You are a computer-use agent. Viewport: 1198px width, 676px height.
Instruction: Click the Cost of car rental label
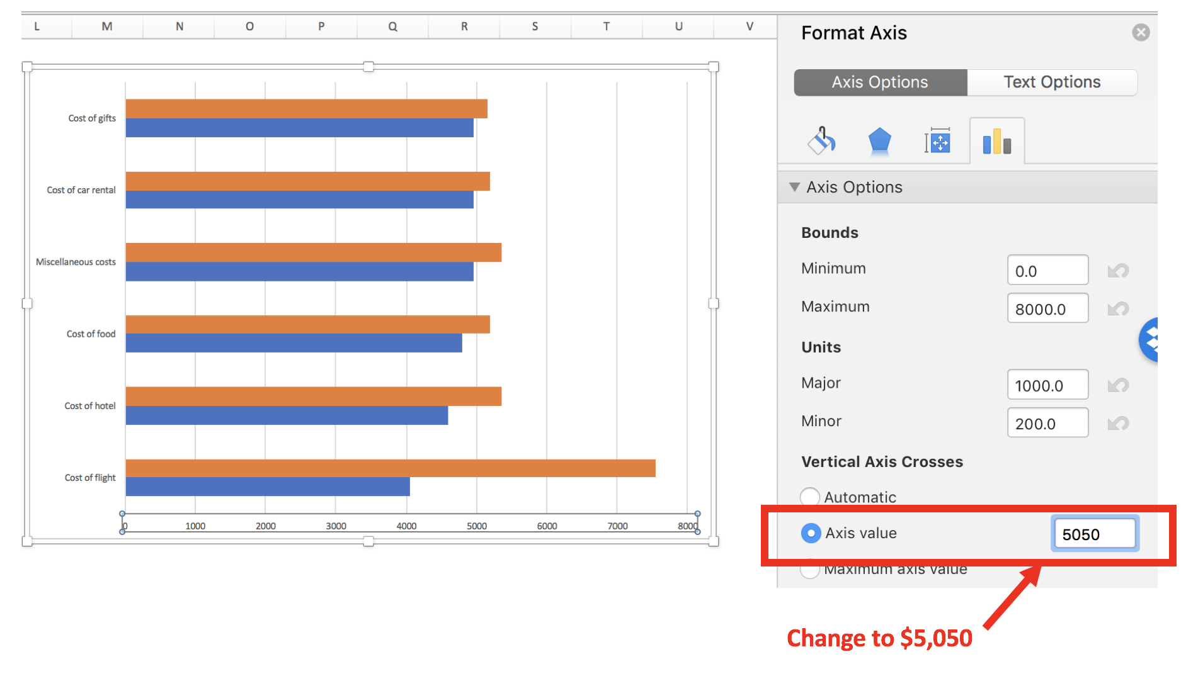[x=81, y=190]
